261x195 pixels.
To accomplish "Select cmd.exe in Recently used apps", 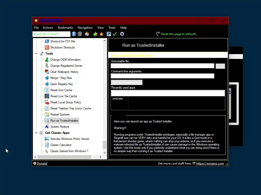I will [x=118, y=99].
